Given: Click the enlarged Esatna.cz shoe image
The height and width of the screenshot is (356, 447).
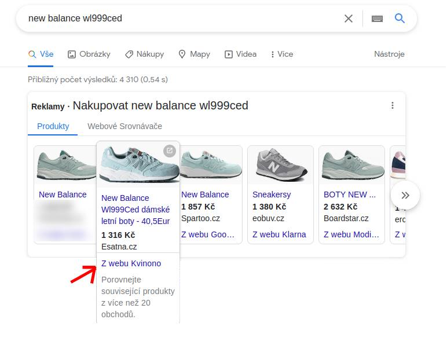Looking at the screenshot, I should [x=138, y=164].
